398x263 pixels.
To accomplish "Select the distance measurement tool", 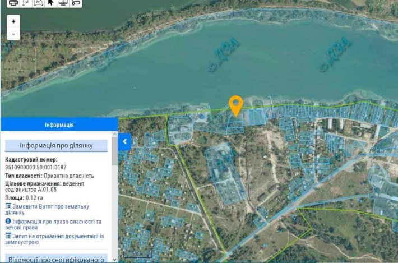I will [26, 3].
